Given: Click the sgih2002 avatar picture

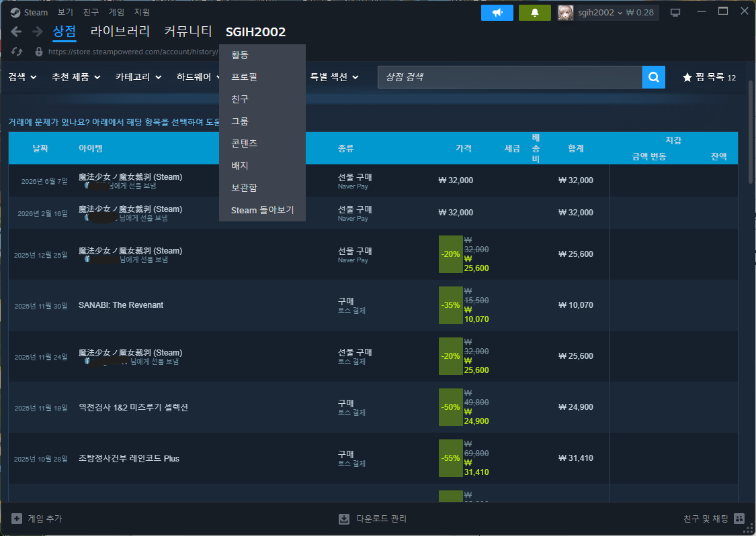Looking at the screenshot, I should tap(566, 13).
